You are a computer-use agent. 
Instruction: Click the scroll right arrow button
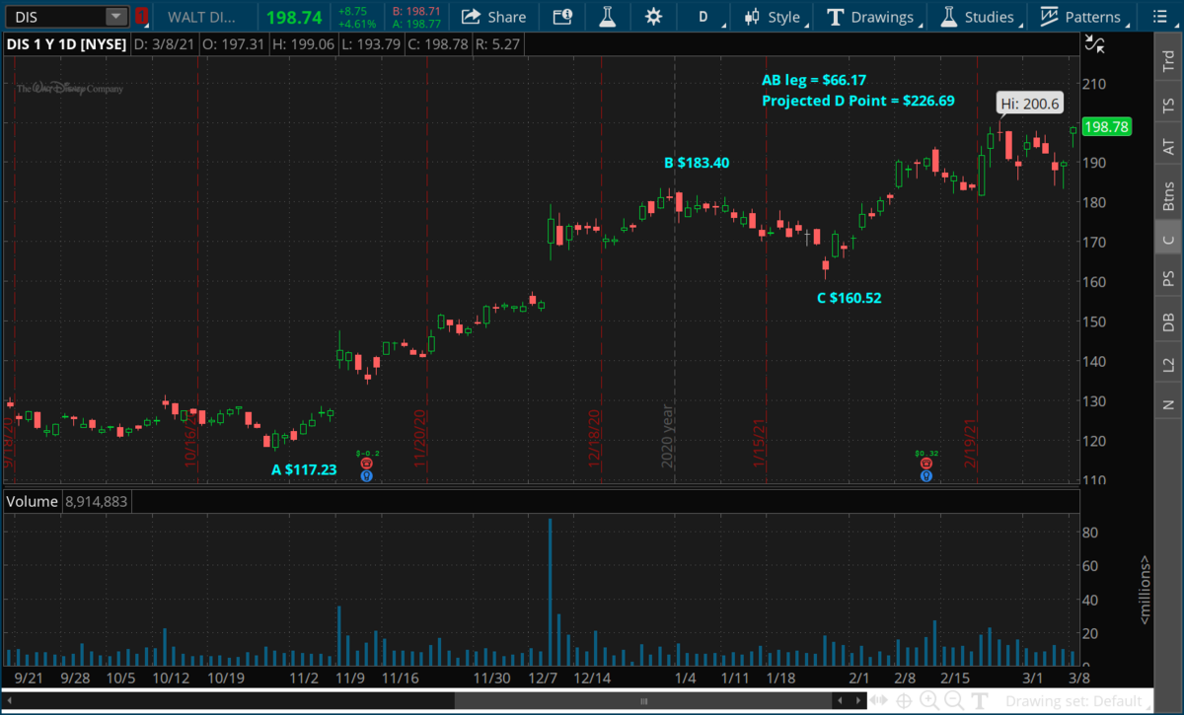860,701
